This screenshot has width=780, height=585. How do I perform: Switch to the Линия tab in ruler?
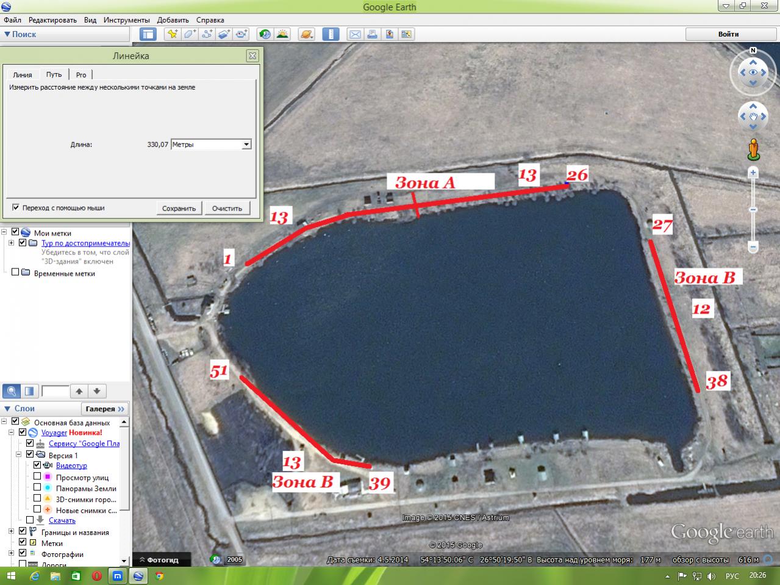point(23,74)
